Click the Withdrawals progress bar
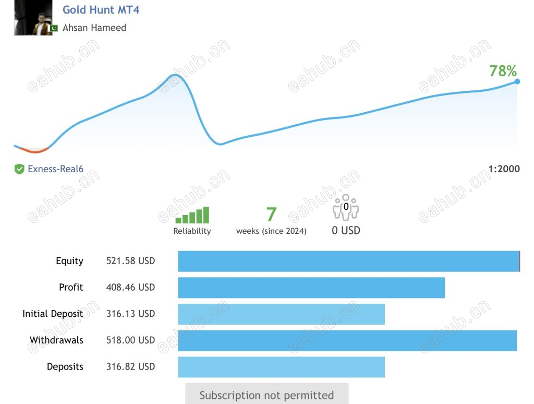534x404 pixels. coord(347,340)
